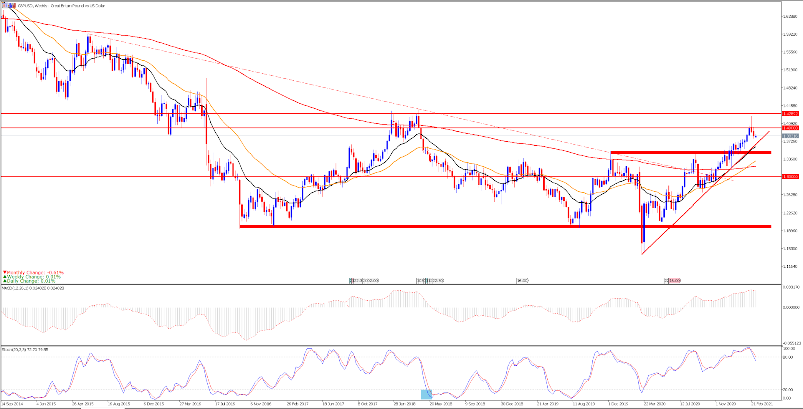Click the Stochastic 80.00 level label
The height and width of the screenshot is (409, 803).
[788, 357]
